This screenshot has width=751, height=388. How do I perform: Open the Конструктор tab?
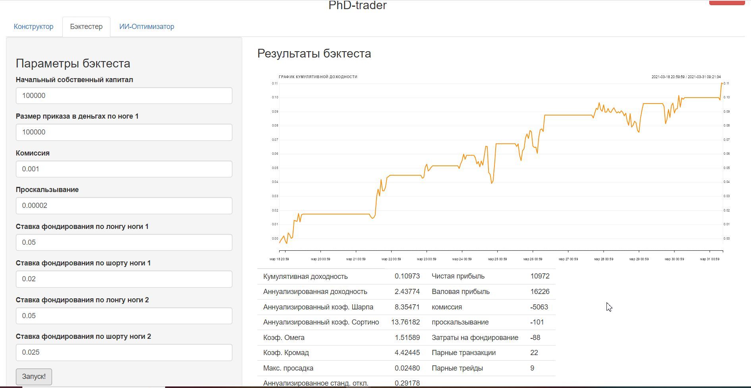point(33,27)
